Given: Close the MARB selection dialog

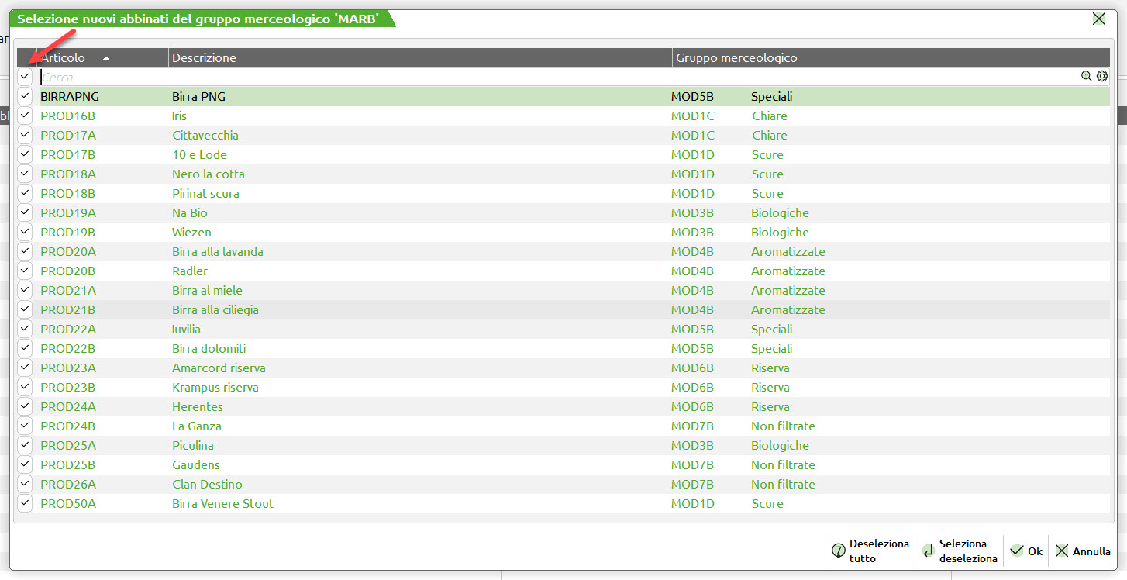Looking at the screenshot, I should click(1098, 19).
